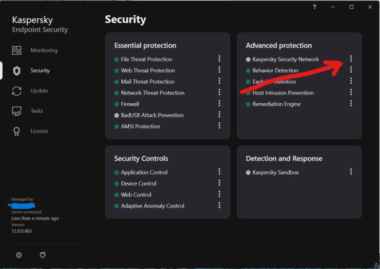Click the support headset icon
Image resolution: width=380 pixels, height=269 pixels.
click(43, 255)
